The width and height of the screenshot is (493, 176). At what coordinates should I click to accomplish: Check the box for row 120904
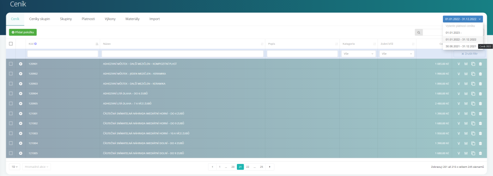(11, 94)
